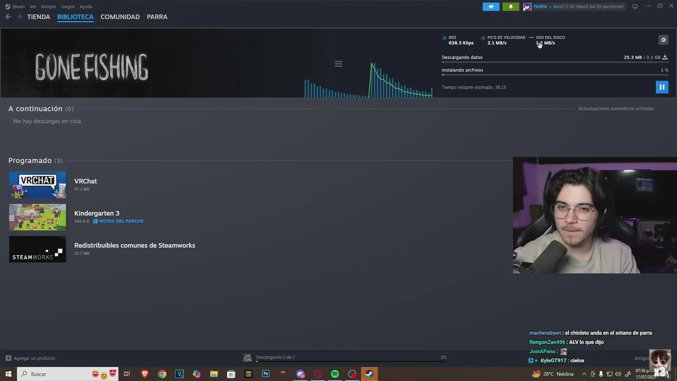
Task: Click the system tray volume icon
Action: (618, 374)
